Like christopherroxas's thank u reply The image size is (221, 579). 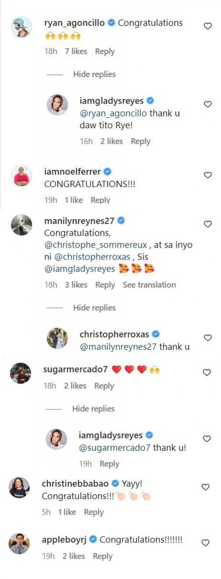[207, 338]
